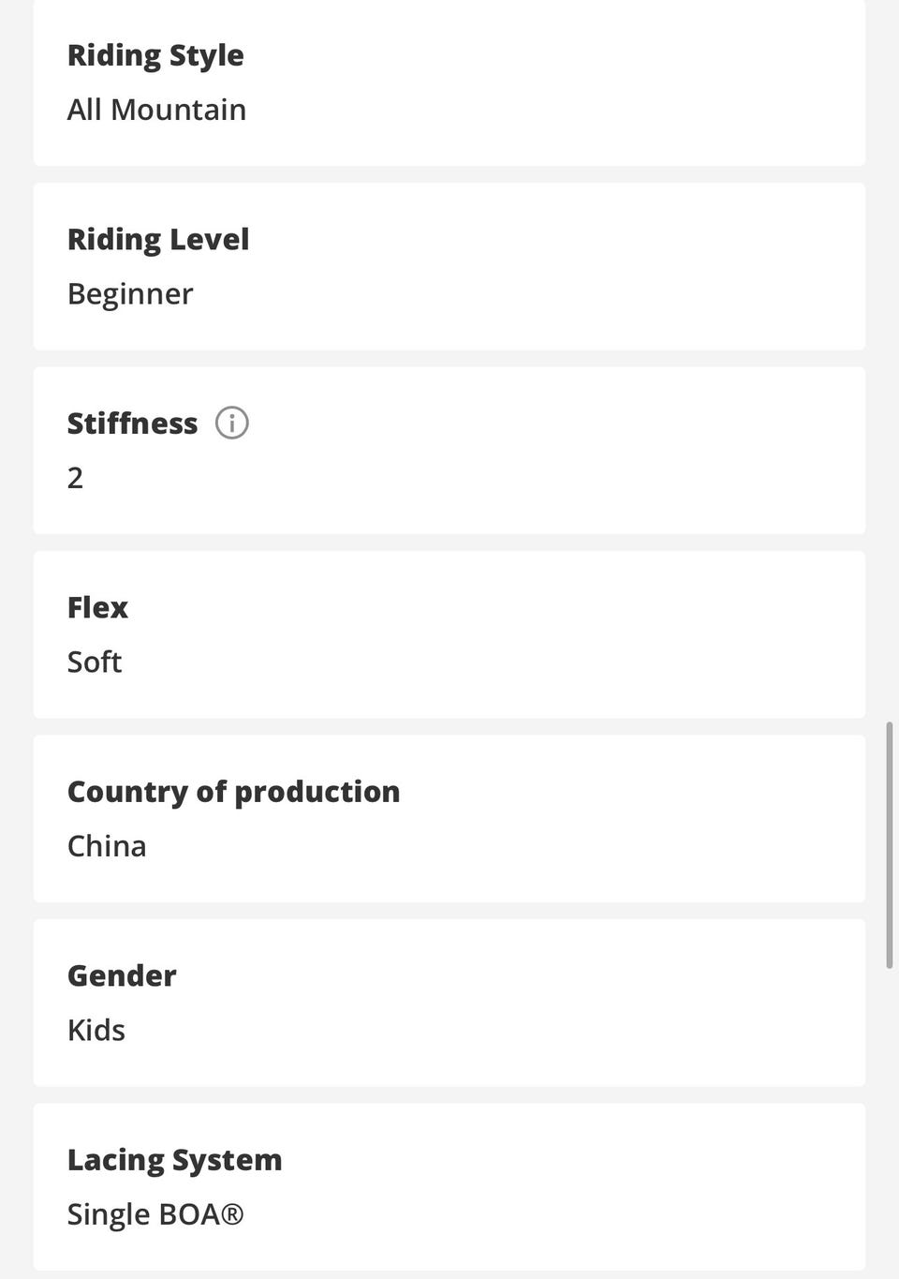
Task: Click the Riding Level heading
Action: (158, 239)
